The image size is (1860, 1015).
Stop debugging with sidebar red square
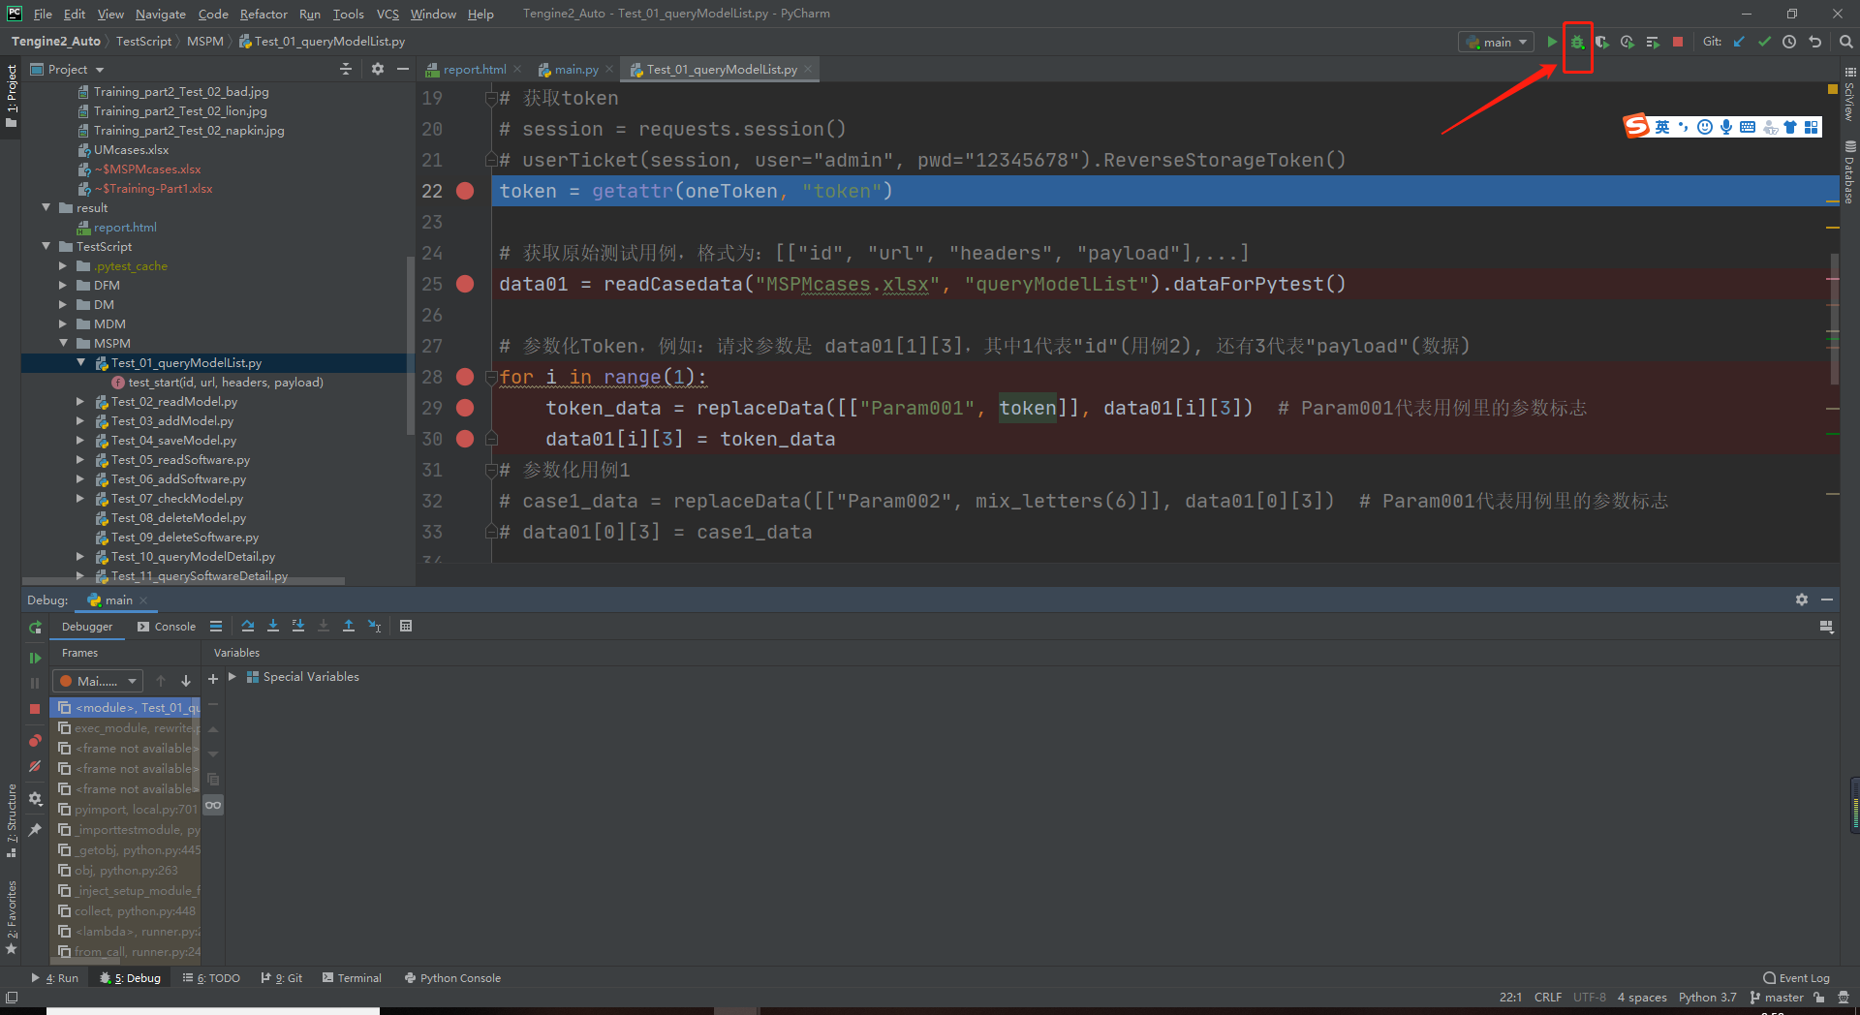(35, 709)
